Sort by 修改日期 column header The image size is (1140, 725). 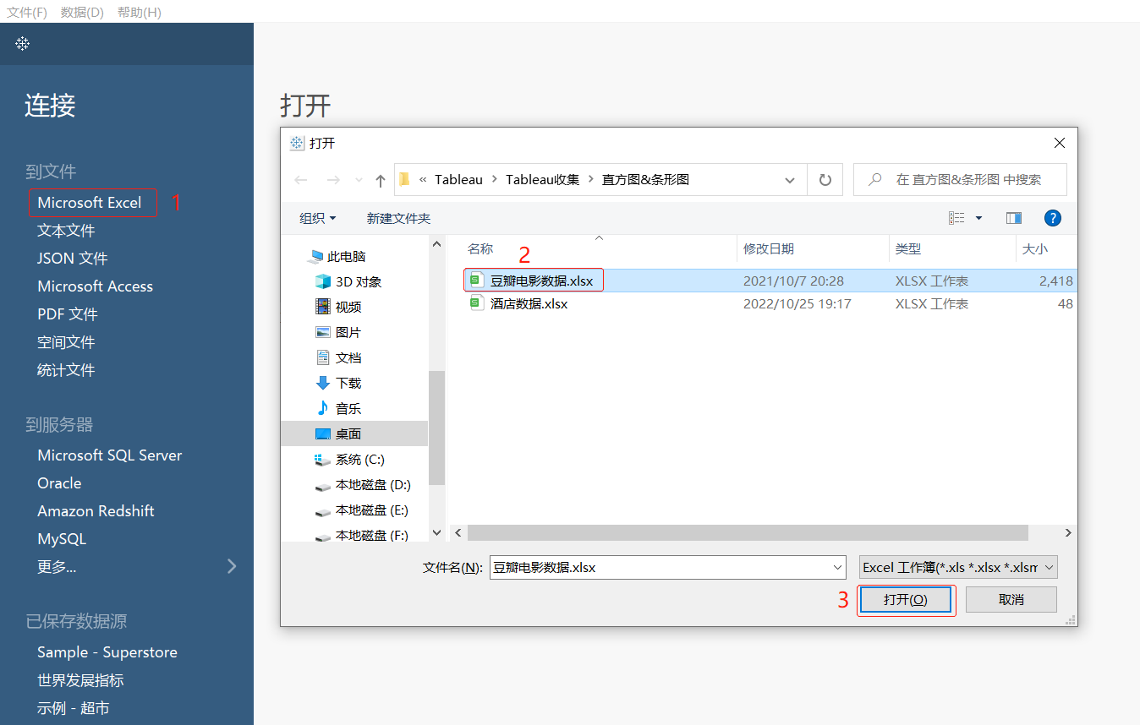point(768,249)
